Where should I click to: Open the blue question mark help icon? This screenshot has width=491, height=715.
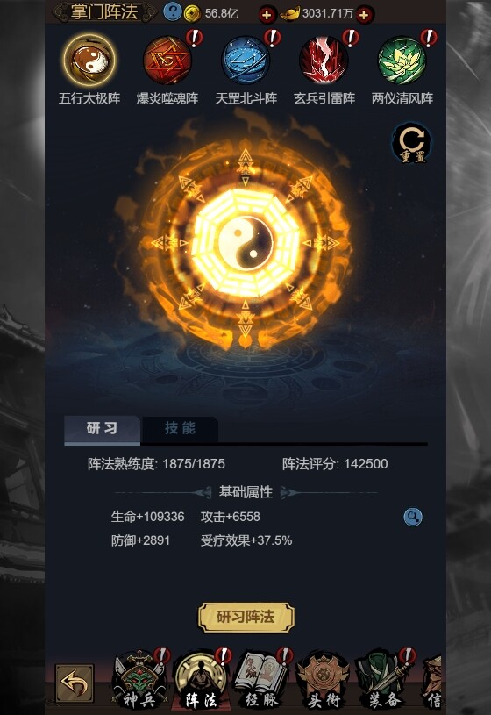point(172,12)
